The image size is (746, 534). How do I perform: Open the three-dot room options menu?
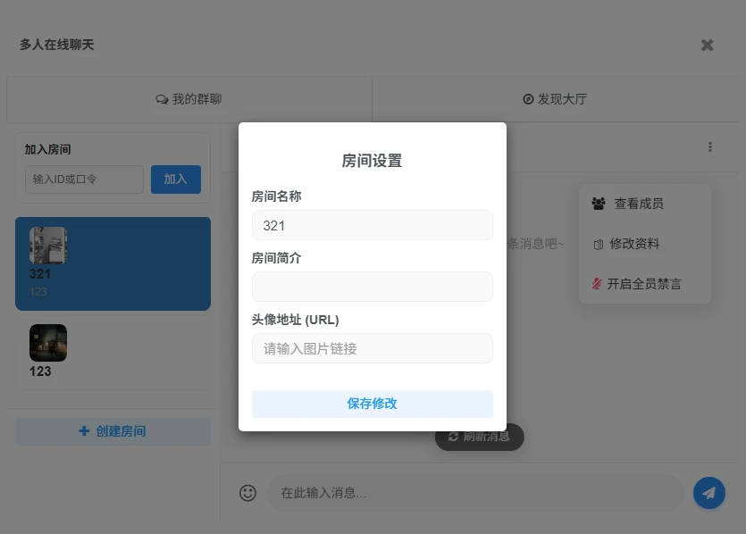coord(710,146)
